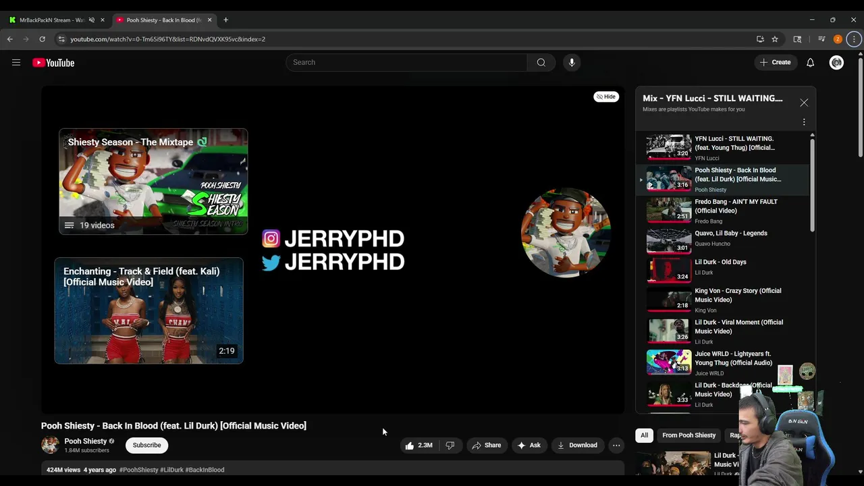The height and width of the screenshot is (486, 864).
Task: Bookmark this page with star icon
Action: pos(775,39)
